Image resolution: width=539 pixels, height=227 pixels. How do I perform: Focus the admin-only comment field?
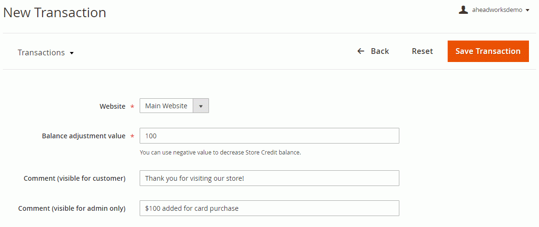[269, 208]
